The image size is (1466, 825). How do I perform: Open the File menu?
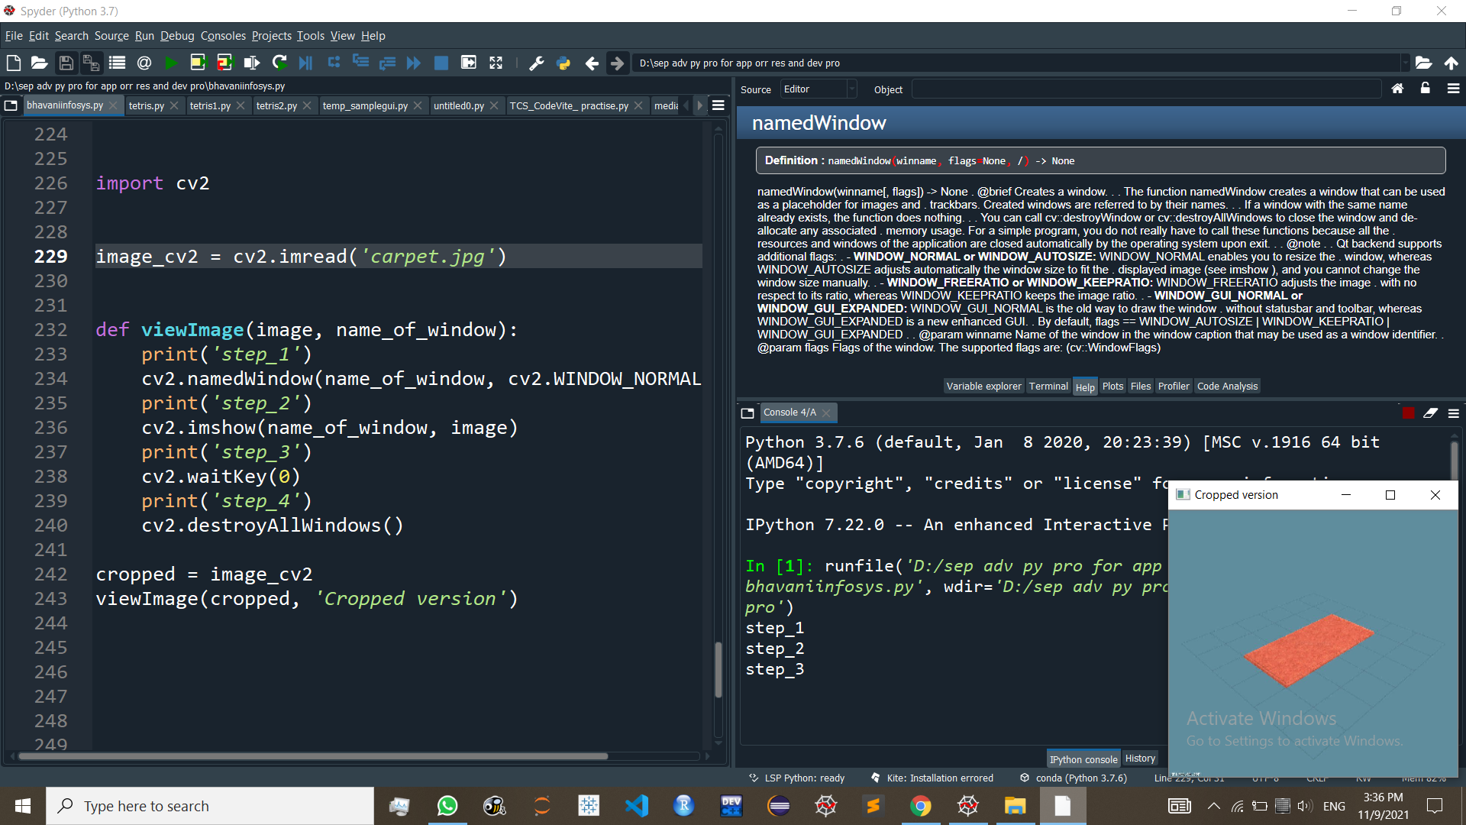click(14, 36)
